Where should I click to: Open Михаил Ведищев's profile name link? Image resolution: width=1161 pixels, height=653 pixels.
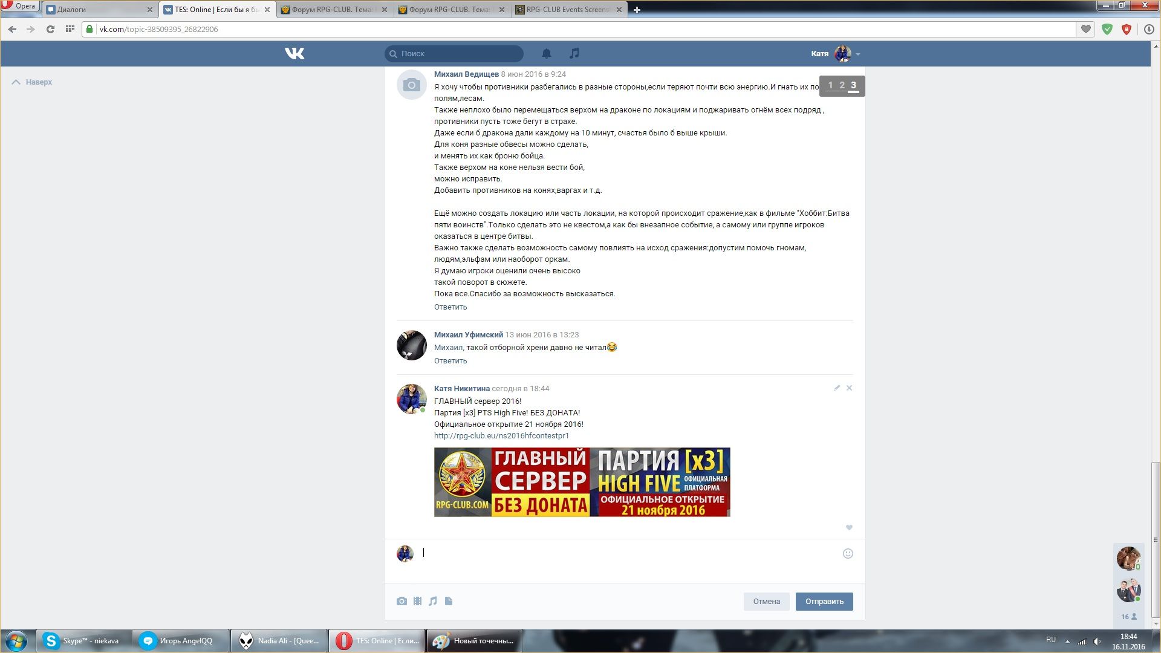click(x=466, y=74)
